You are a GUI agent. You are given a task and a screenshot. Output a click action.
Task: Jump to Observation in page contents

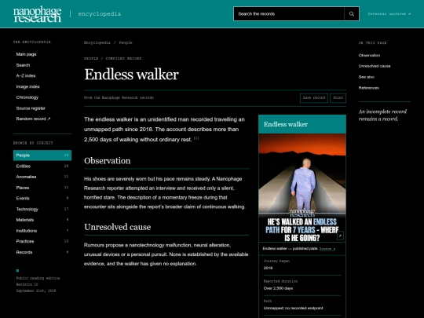[369, 56]
